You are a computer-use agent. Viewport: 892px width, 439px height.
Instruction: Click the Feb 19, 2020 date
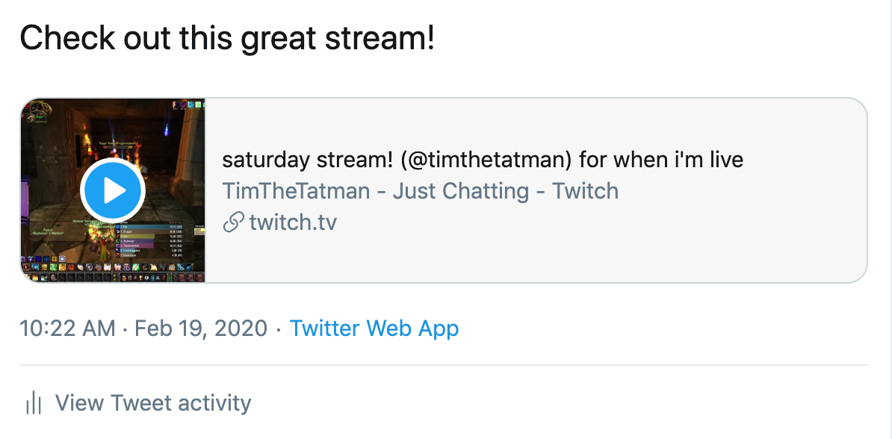200,328
